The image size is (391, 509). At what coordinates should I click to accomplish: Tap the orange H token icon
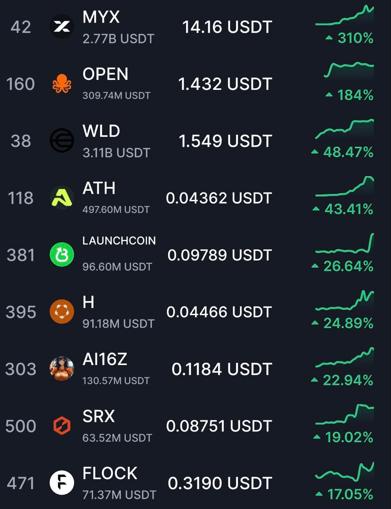pyautogui.click(x=62, y=312)
